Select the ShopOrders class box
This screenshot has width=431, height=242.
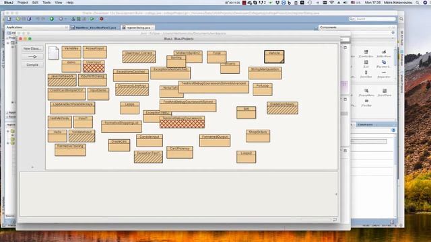(x=258, y=136)
